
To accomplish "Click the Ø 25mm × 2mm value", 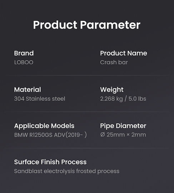I will pyautogui.click(x=123, y=135).
